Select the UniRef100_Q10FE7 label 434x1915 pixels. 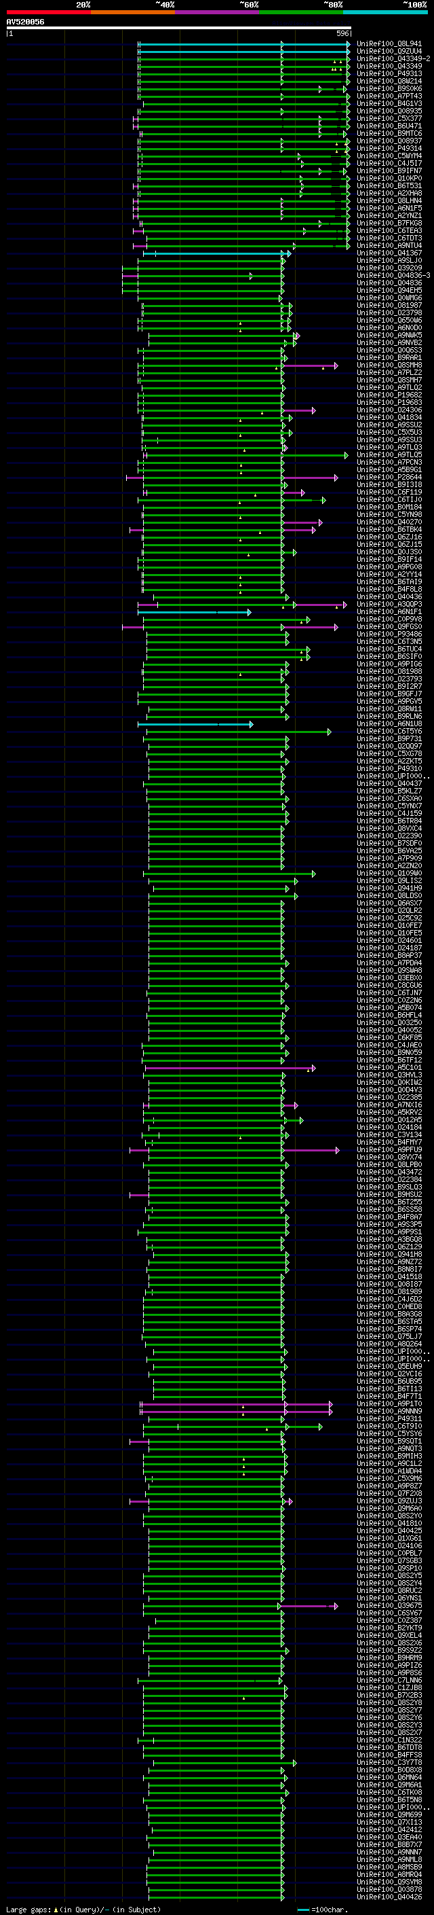tap(389, 925)
